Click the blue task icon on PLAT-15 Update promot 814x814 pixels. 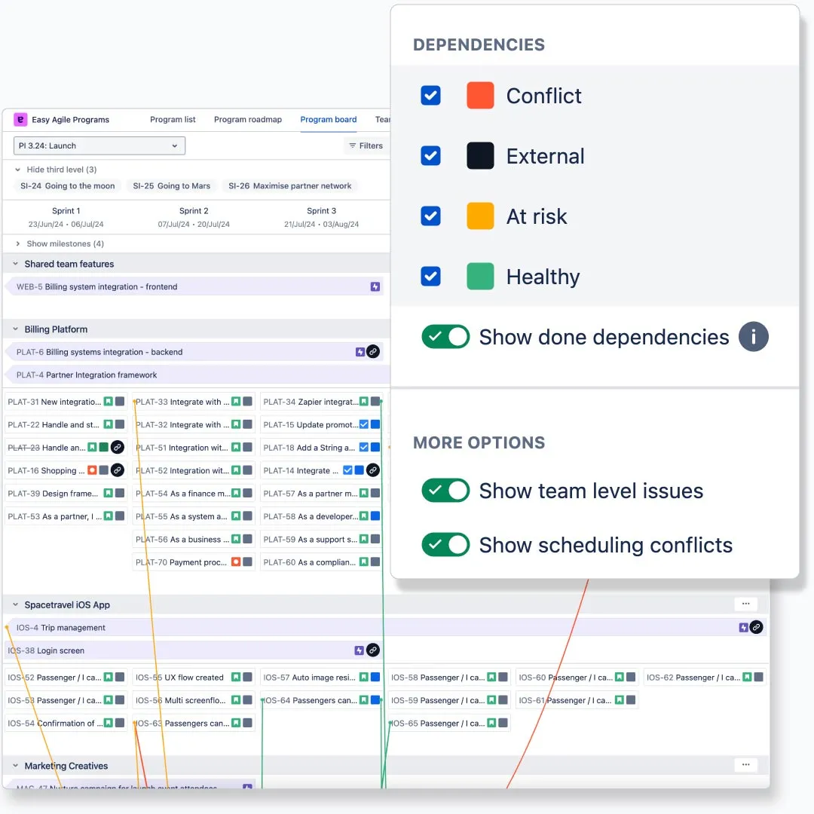(x=364, y=424)
